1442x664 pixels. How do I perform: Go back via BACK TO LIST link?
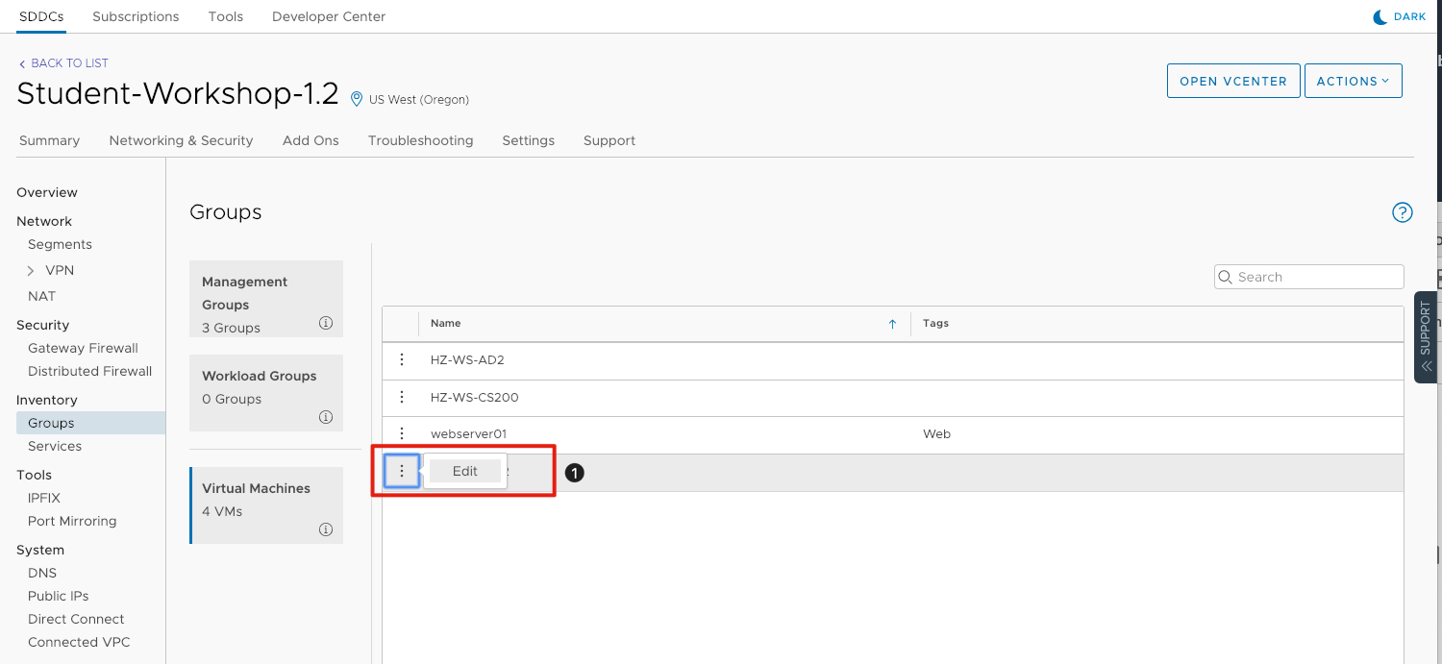tap(63, 63)
